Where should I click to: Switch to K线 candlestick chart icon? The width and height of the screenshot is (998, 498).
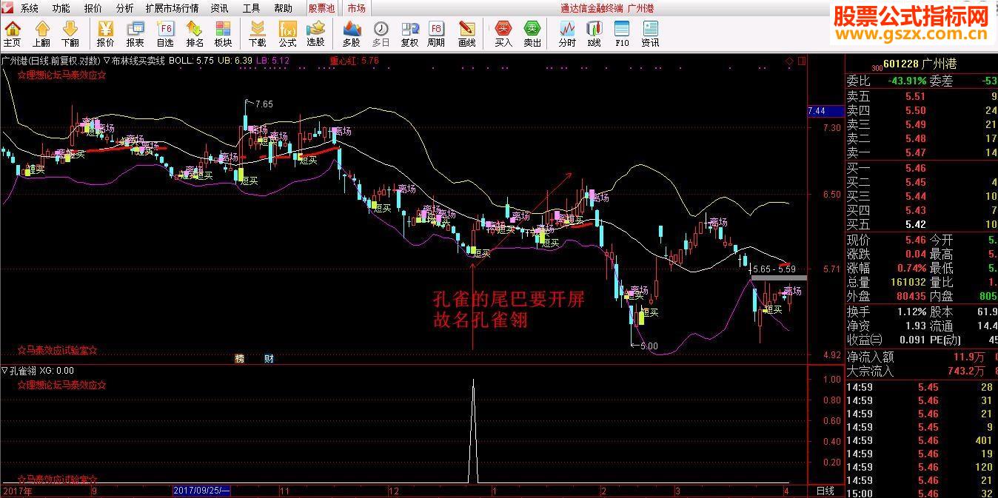(595, 34)
